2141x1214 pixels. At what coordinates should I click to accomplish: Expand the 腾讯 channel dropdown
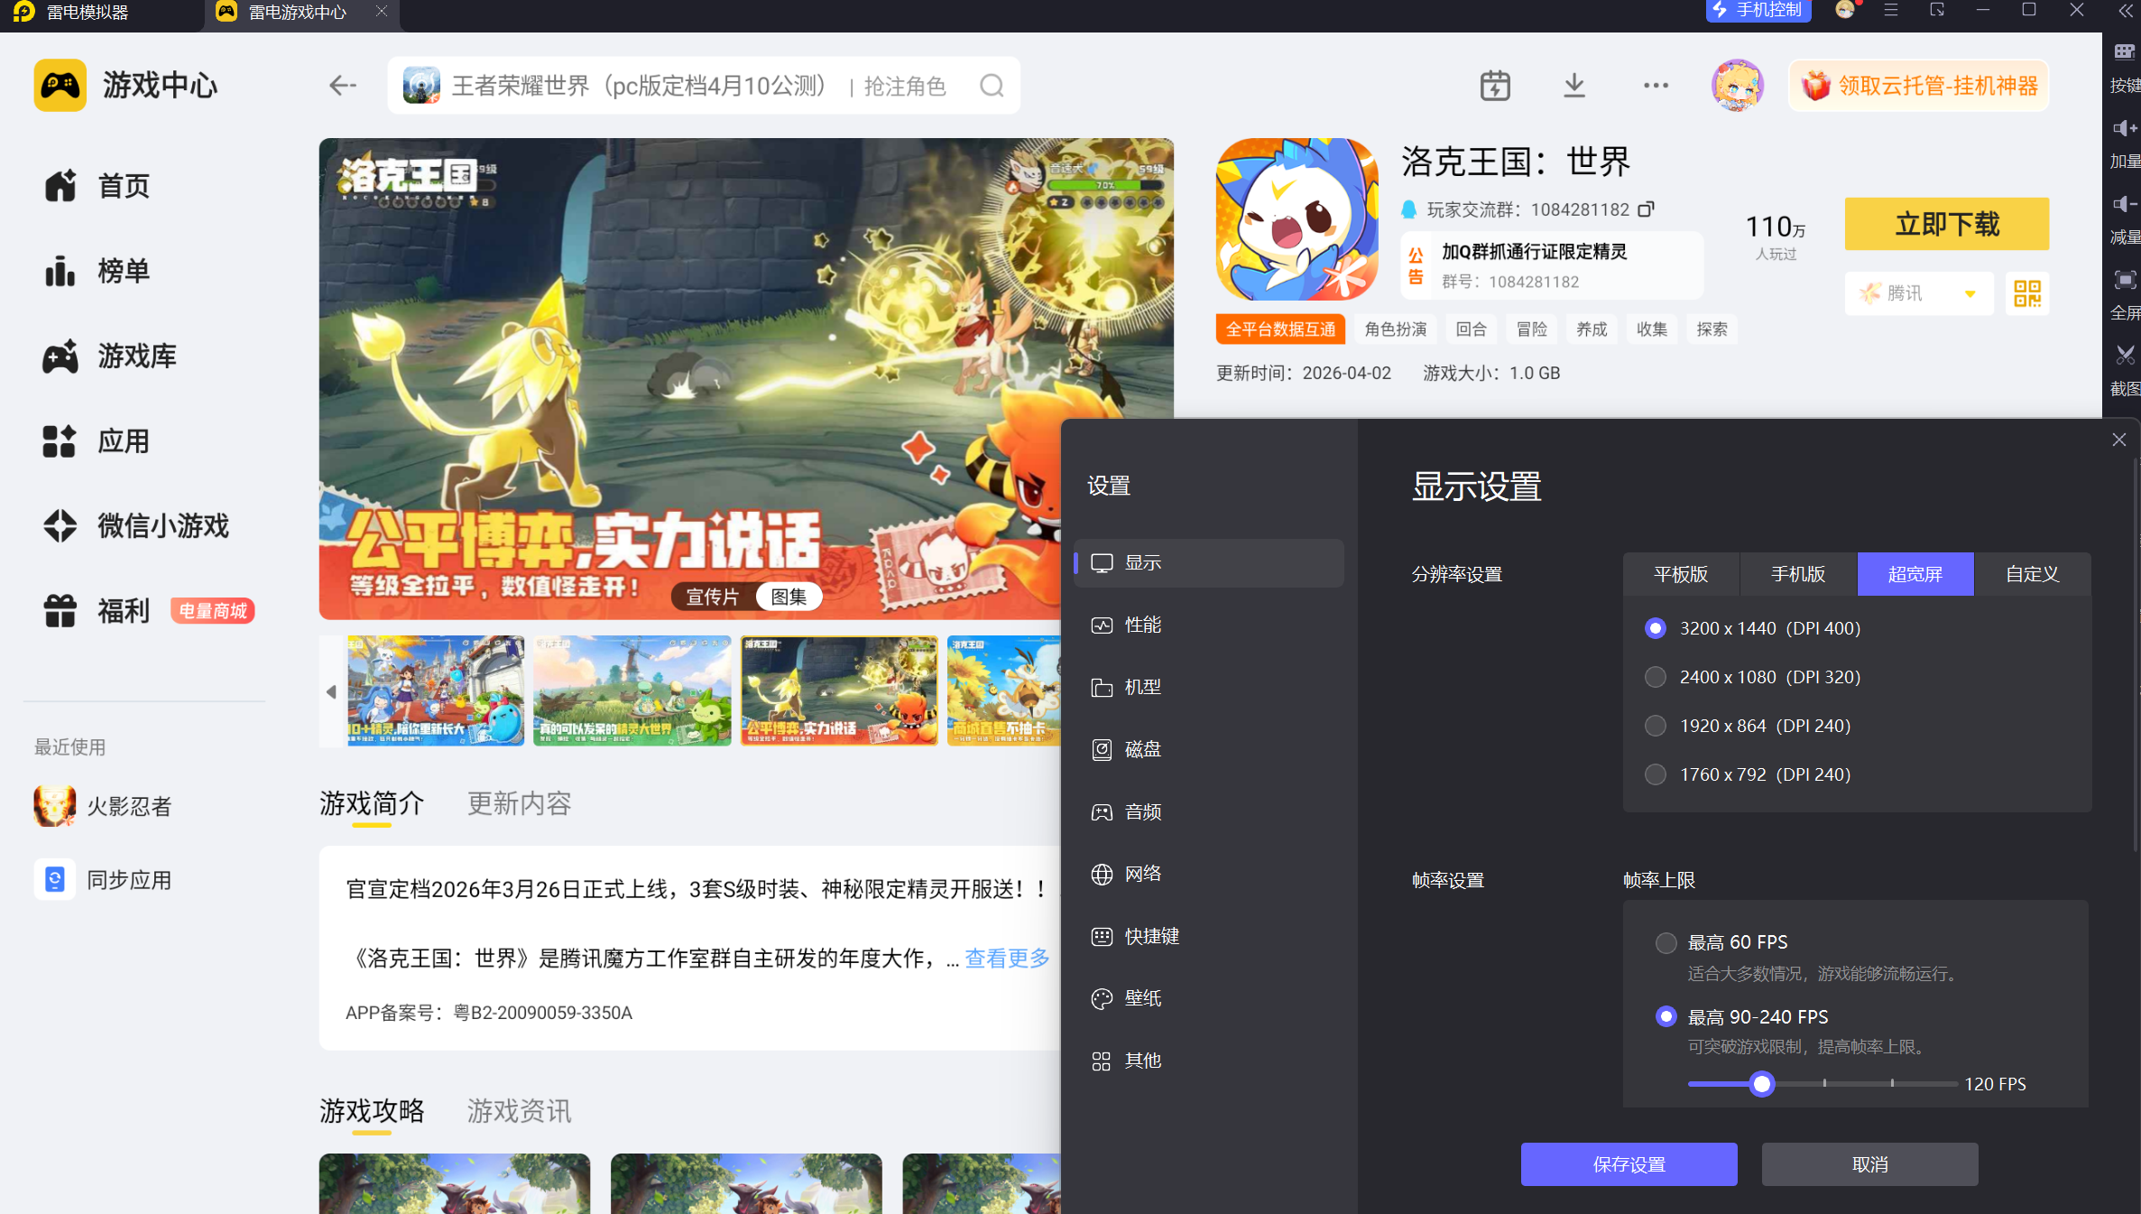pyautogui.click(x=1970, y=293)
